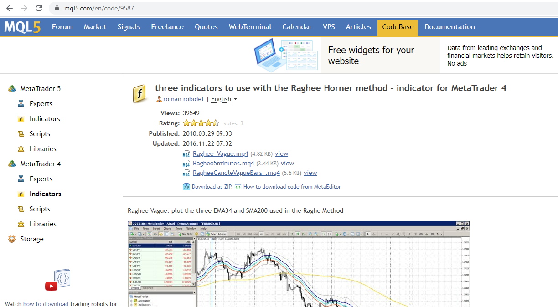Select MetaTrader 5 Experts in sidebar
The height and width of the screenshot is (307, 558).
[x=41, y=103]
